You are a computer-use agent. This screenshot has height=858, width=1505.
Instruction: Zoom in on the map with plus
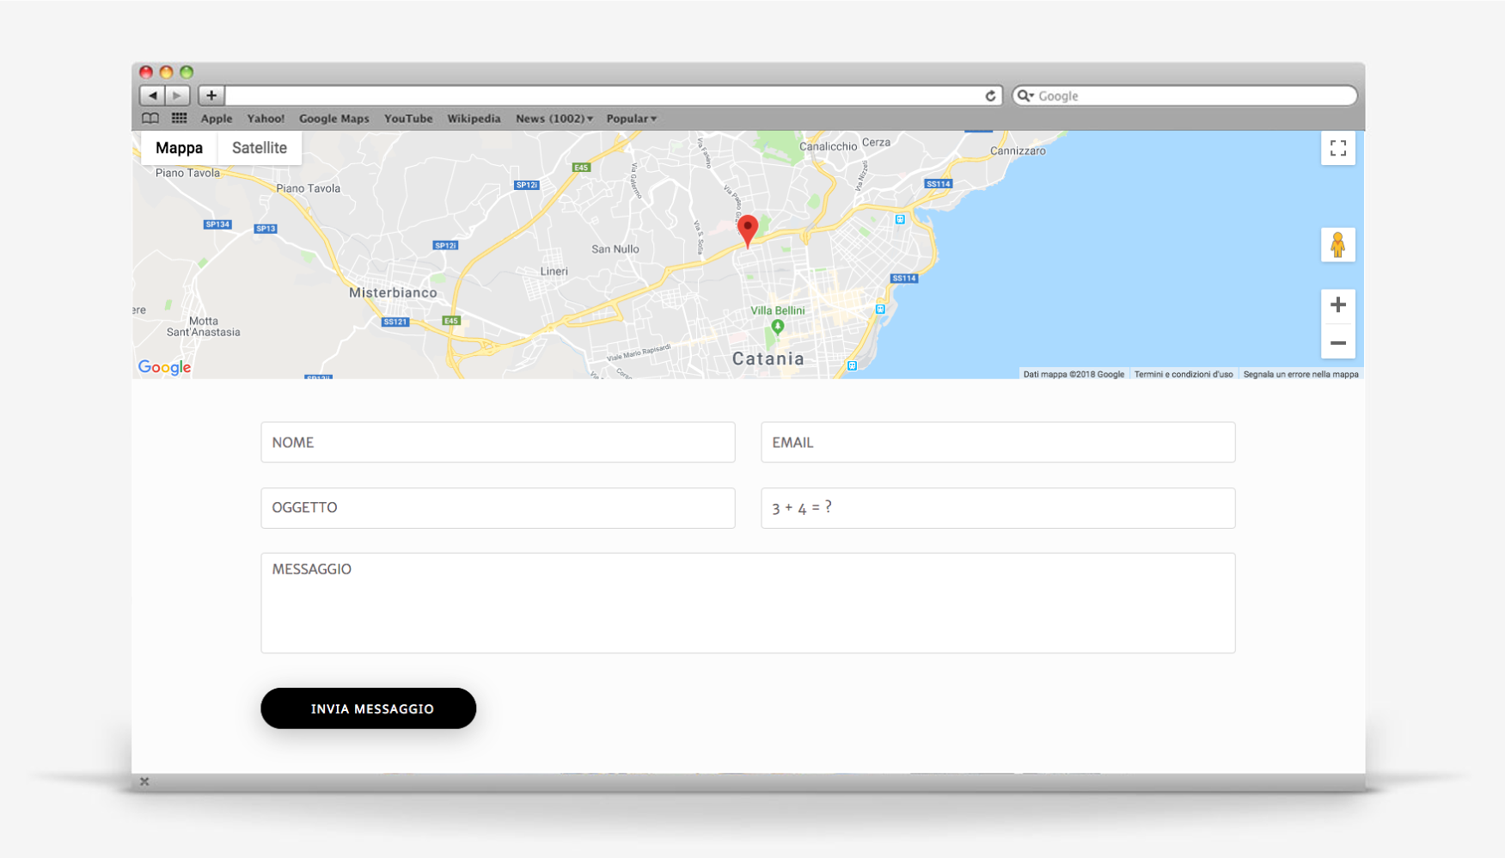1337,305
